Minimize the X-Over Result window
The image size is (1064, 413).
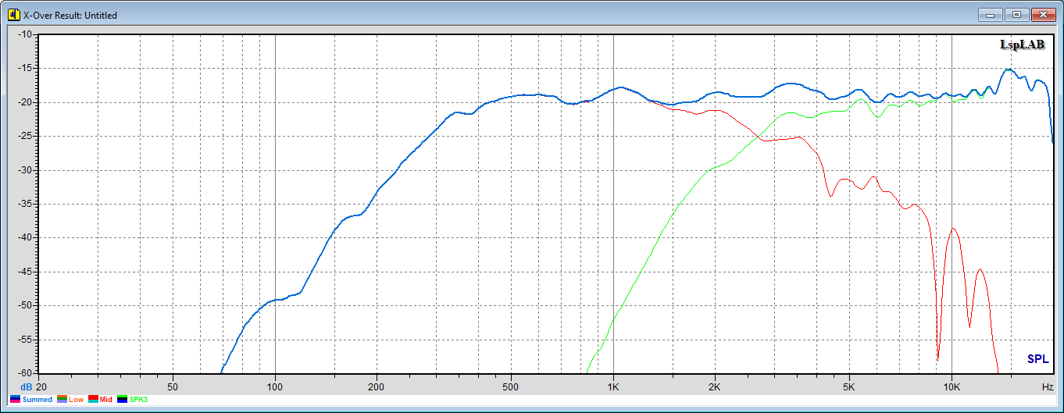coord(991,14)
